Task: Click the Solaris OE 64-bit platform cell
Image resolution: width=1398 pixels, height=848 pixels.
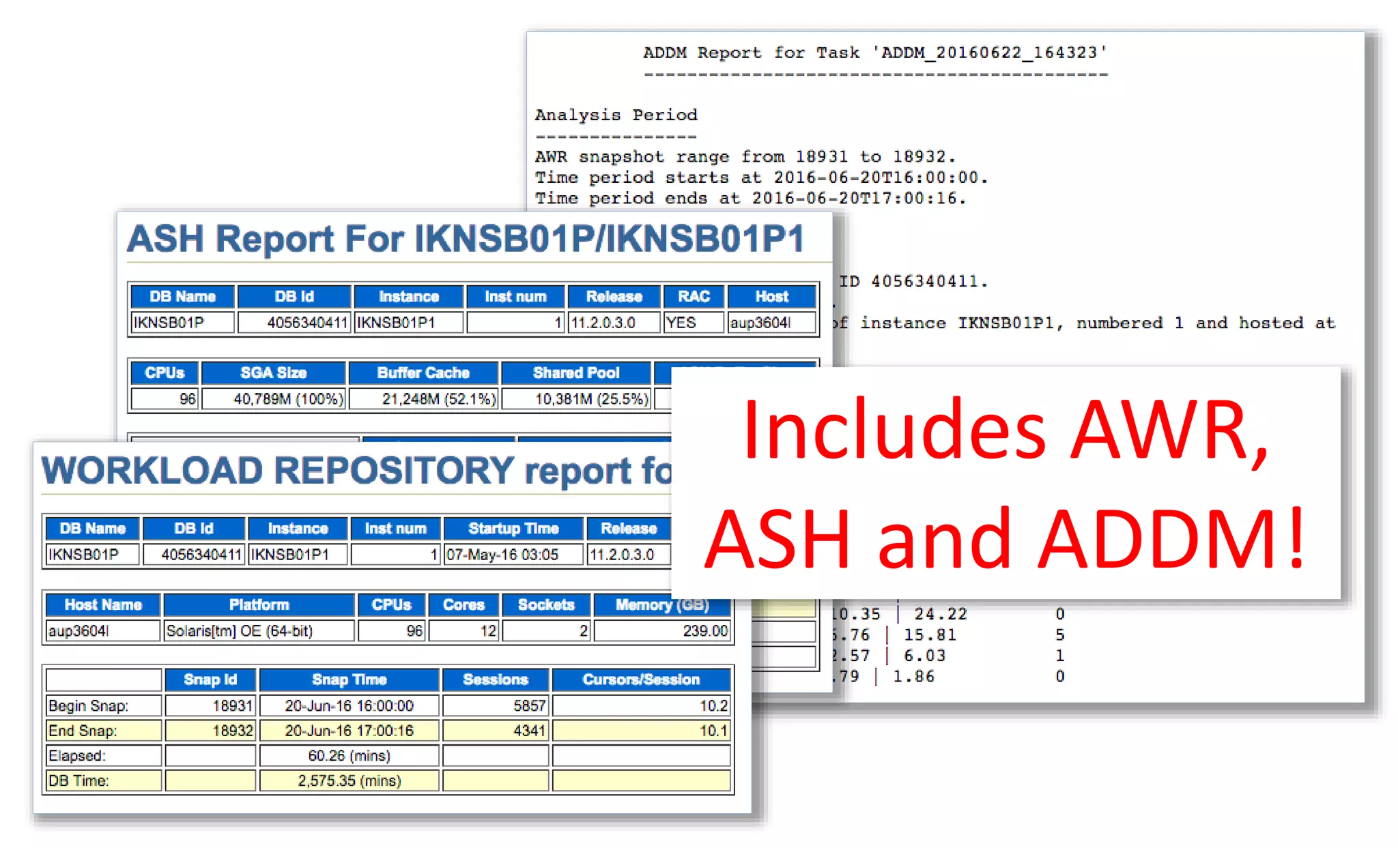Action: click(x=259, y=631)
